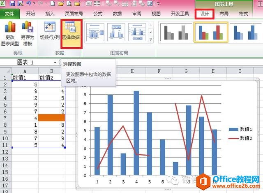Click the sort icon at toolbar end

point(150,3)
